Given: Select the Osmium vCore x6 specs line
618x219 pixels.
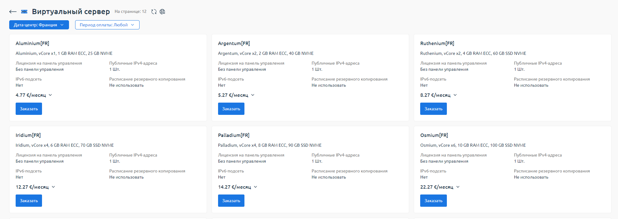Looking at the screenshot, I should click(473, 145).
